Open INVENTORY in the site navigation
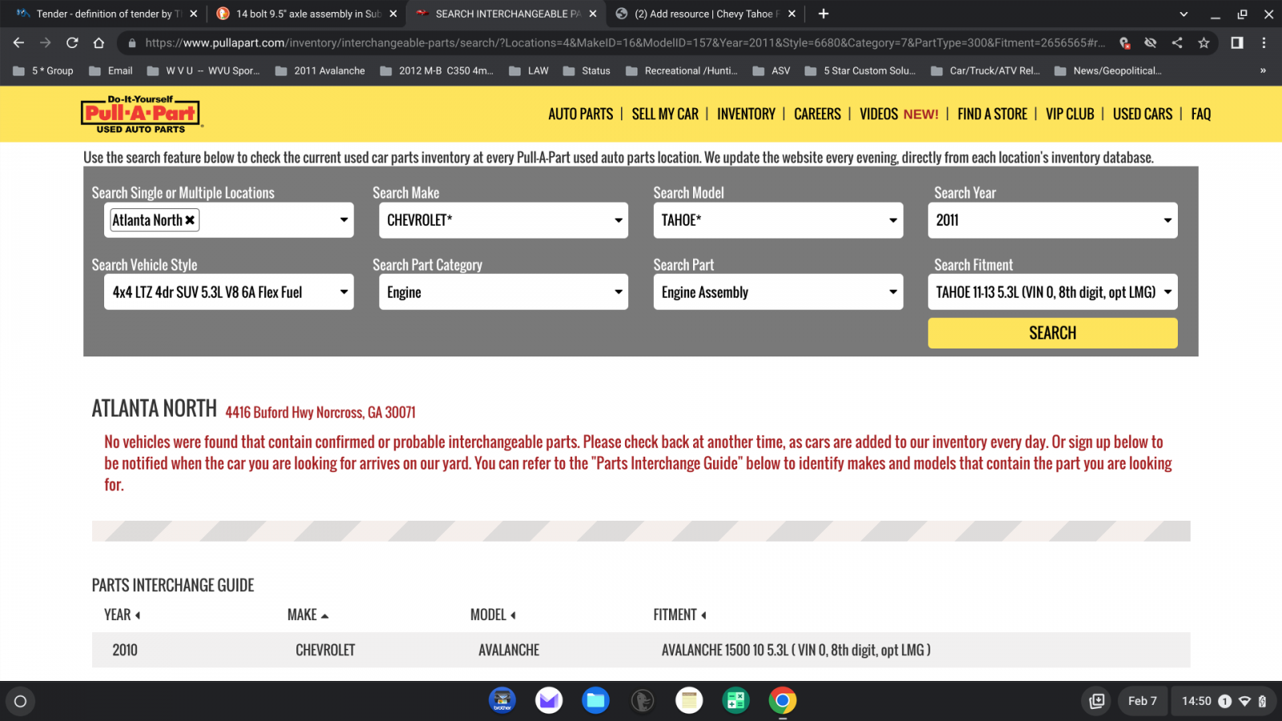Viewport: 1282px width, 721px height. (746, 114)
